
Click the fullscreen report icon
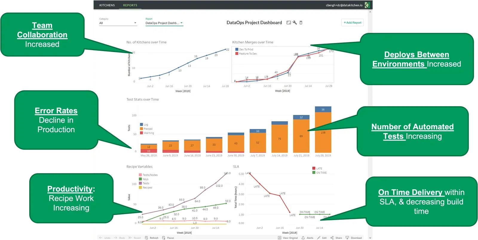click(289, 23)
